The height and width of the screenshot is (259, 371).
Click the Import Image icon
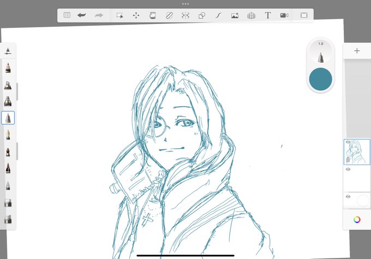(235, 15)
